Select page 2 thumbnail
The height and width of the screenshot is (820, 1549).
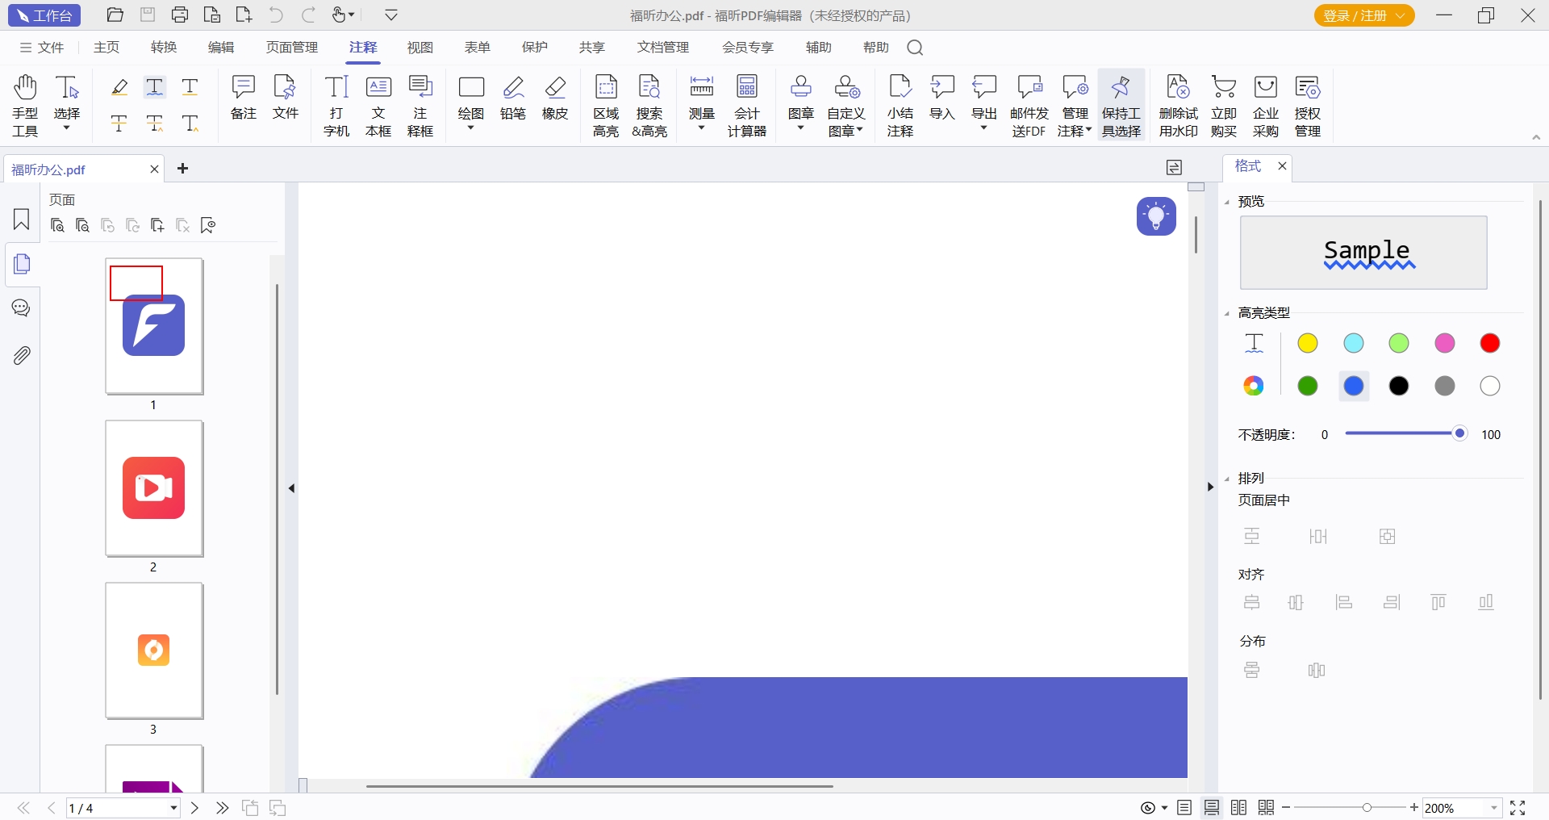pos(154,488)
